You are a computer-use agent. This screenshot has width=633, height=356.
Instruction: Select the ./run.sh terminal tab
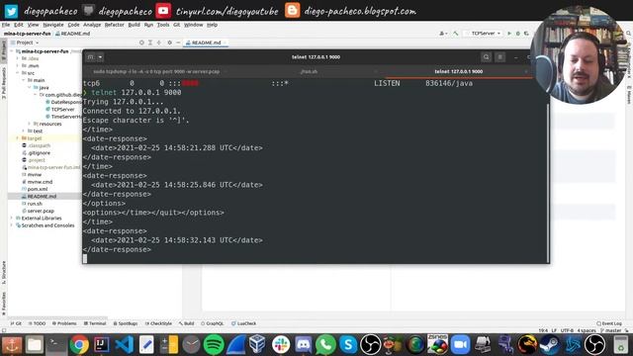click(x=309, y=71)
